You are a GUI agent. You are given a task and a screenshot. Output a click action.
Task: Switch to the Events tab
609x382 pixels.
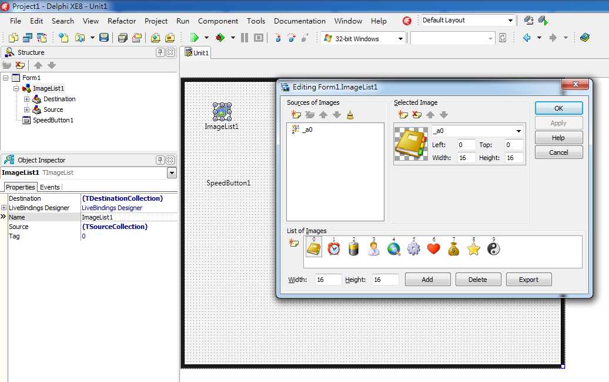coord(50,187)
